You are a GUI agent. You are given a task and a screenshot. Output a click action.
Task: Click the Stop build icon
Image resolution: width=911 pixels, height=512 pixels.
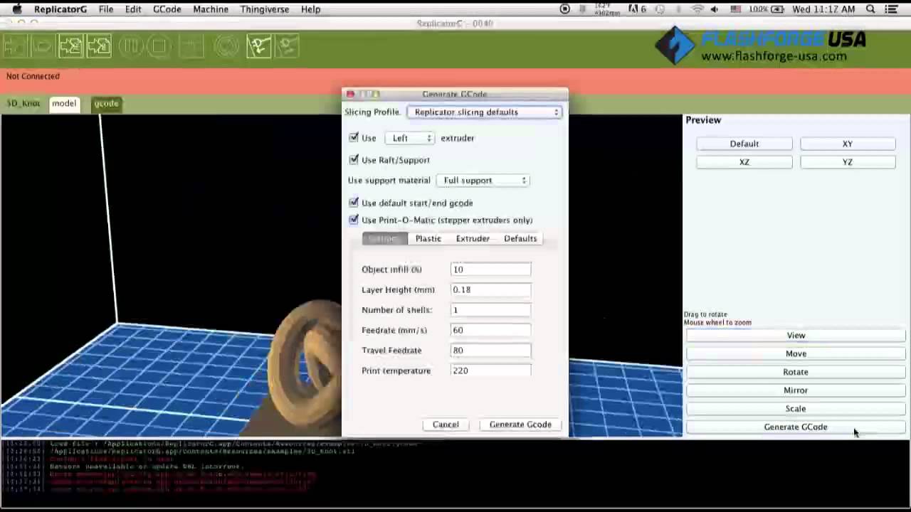(x=160, y=47)
